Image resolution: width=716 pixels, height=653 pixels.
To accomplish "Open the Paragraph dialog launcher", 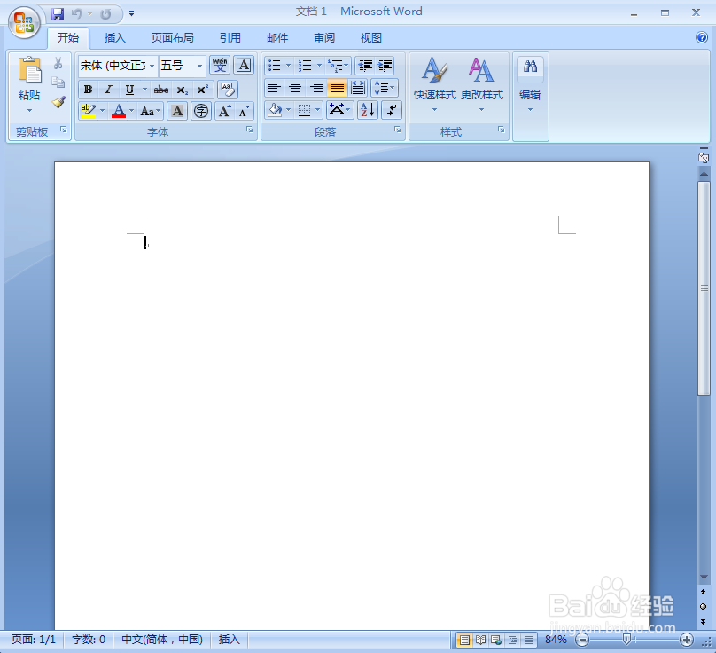I will tap(398, 130).
